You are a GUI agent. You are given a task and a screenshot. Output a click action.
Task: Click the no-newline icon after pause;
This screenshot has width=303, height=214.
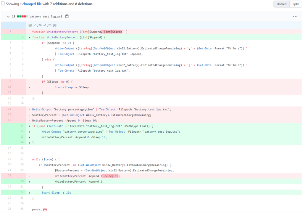45,210
